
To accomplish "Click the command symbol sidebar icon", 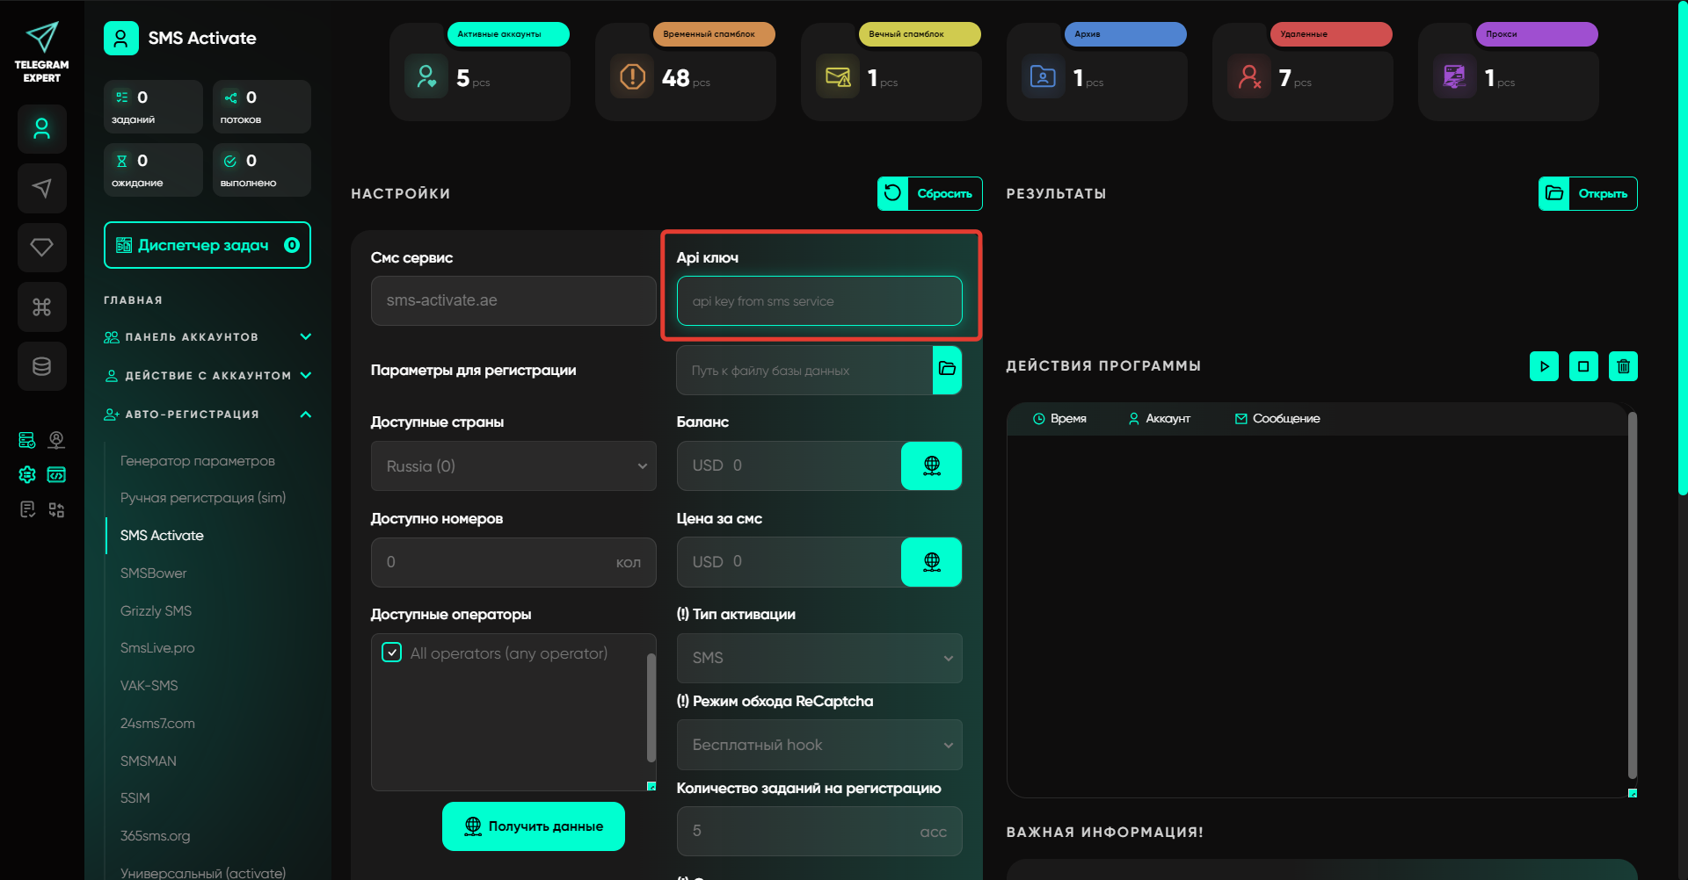I will pos(41,307).
